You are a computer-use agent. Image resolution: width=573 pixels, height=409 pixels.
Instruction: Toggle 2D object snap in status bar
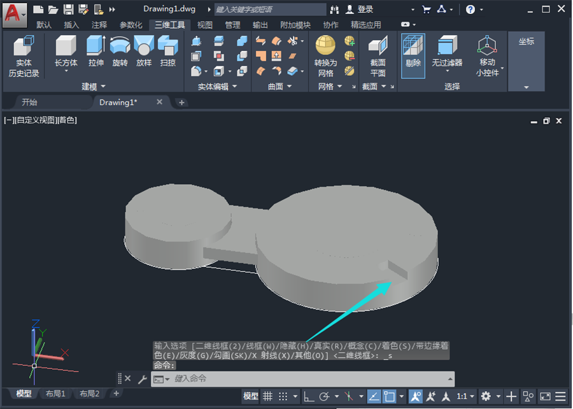[x=389, y=396]
